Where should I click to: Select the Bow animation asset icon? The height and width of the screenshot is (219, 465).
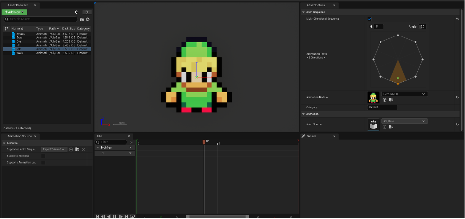pos(13,38)
